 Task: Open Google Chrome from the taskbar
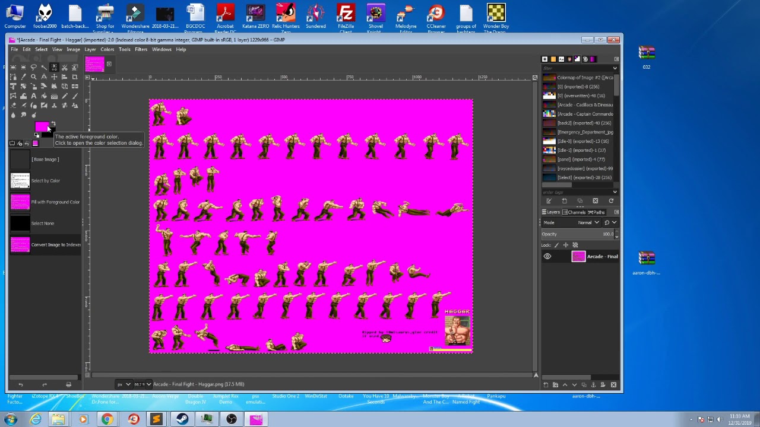pos(107,419)
